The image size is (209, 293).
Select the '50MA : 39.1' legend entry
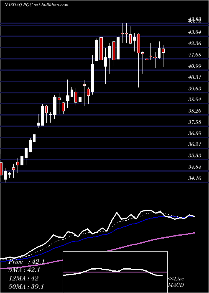click(26, 286)
